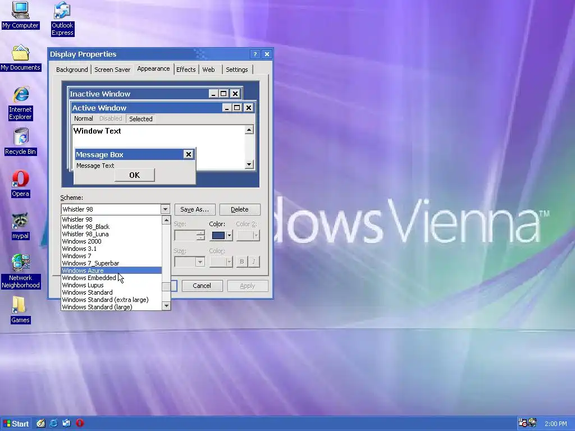
Task: Toggle the Bold font button
Action: (241, 262)
